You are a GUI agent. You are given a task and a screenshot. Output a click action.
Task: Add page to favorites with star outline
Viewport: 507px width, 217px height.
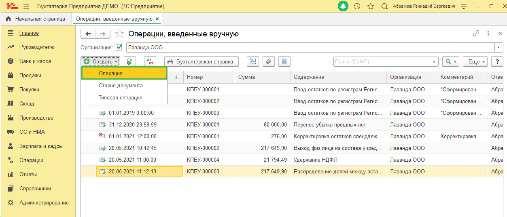click(370, 6)
